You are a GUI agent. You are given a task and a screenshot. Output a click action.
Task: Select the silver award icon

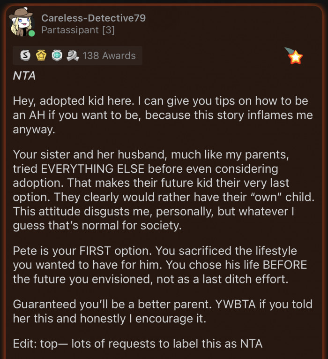26,56
